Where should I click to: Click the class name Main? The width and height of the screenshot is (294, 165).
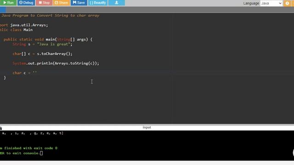pos(28,30)
